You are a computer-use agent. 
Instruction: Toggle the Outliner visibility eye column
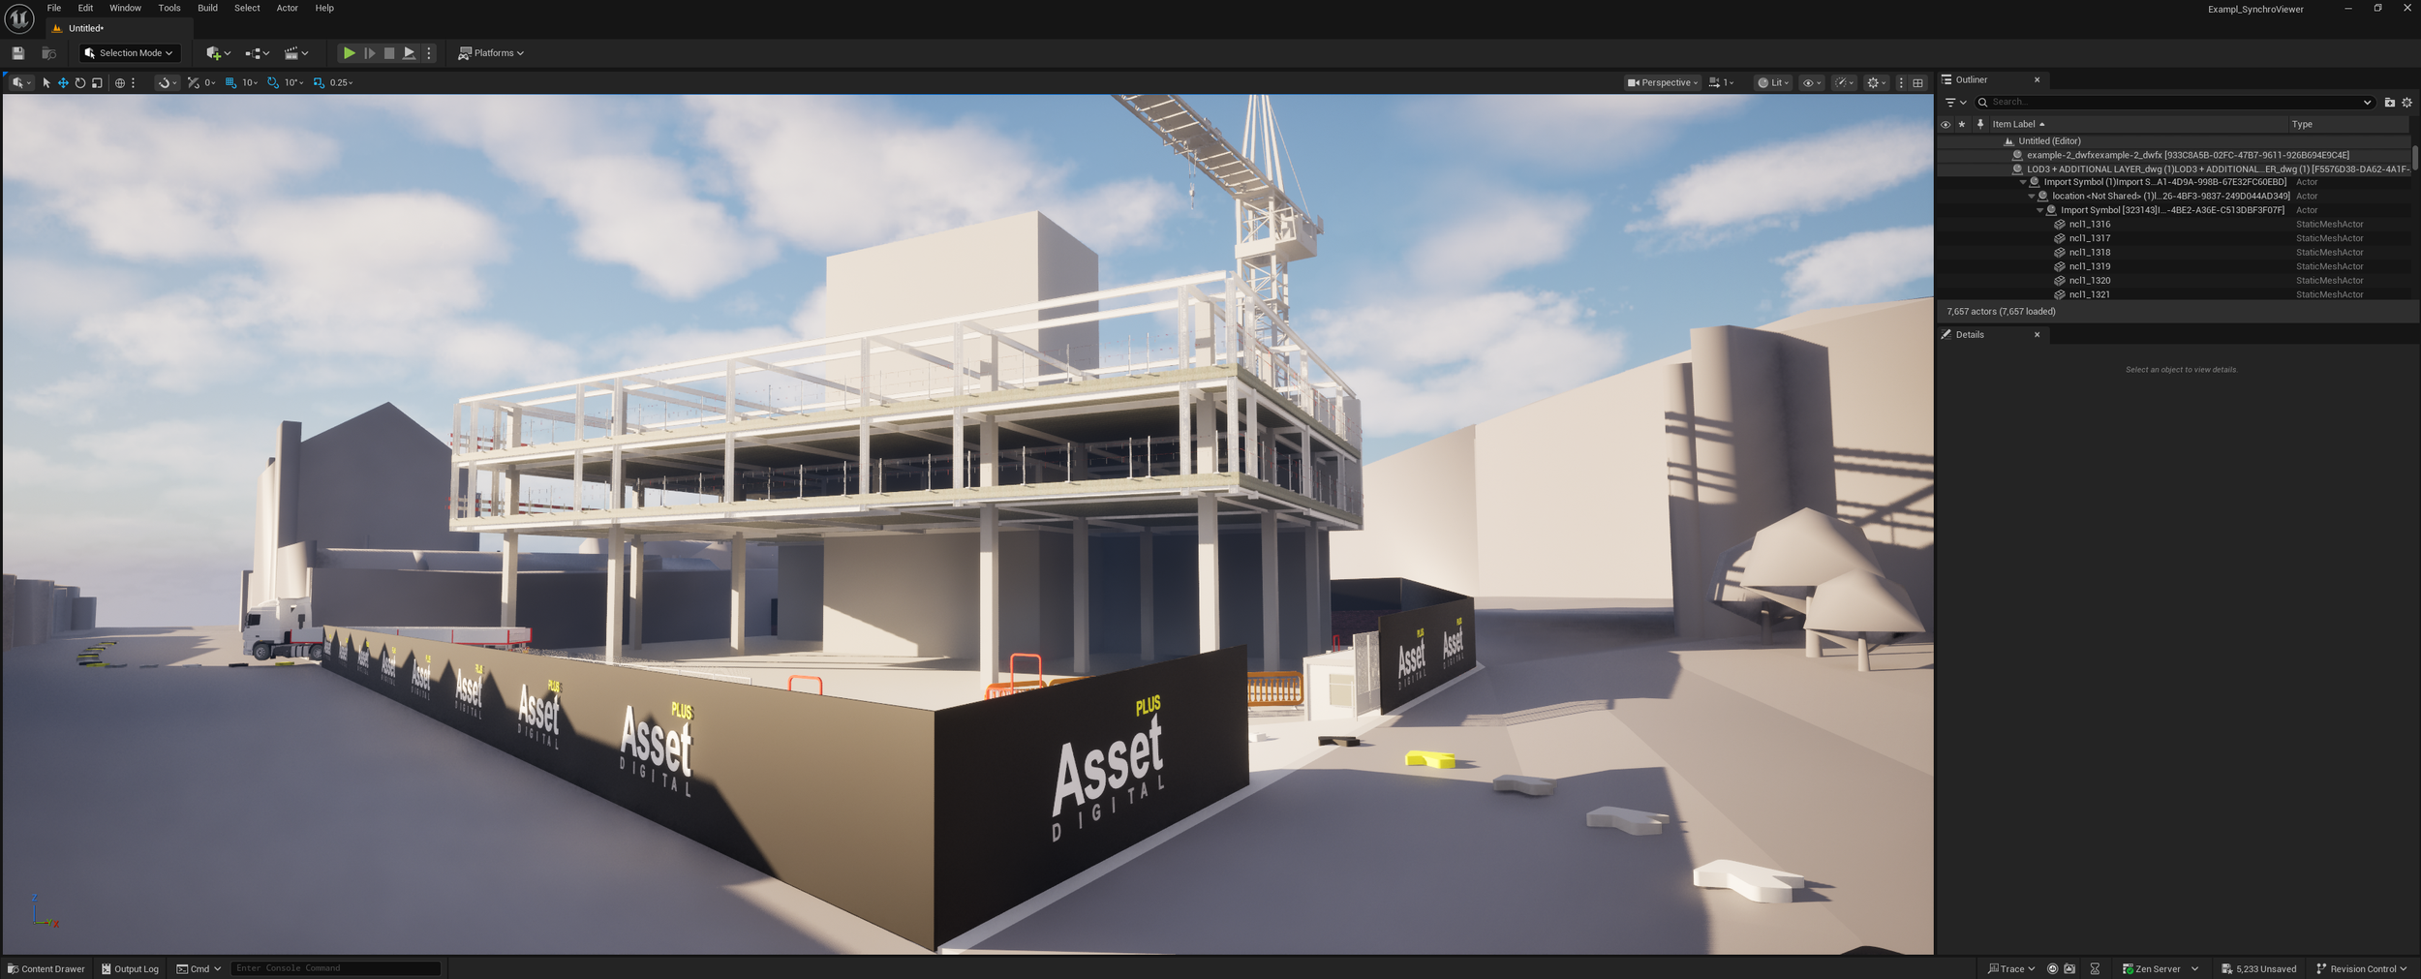pos(1945,125)
